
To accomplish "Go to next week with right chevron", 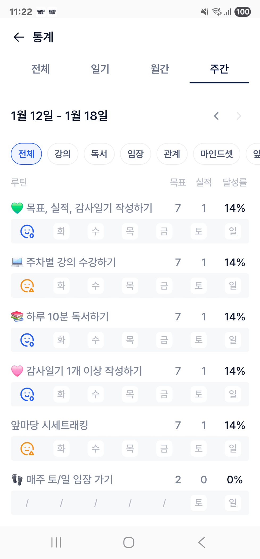I will coord(239,116).
